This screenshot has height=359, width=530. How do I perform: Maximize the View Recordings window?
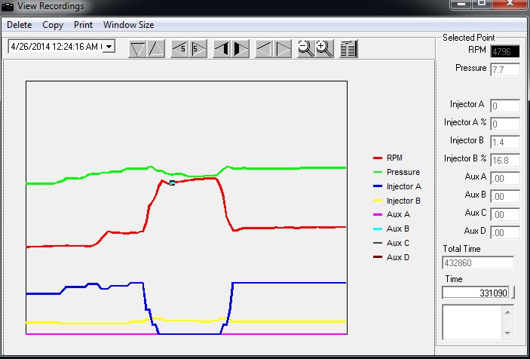(482, 3)
